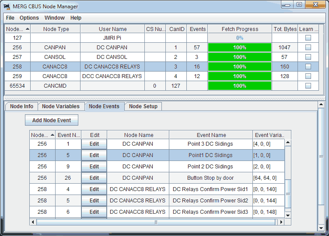Open the Options menu
The image size is (329, 236).
click(29, 18)
